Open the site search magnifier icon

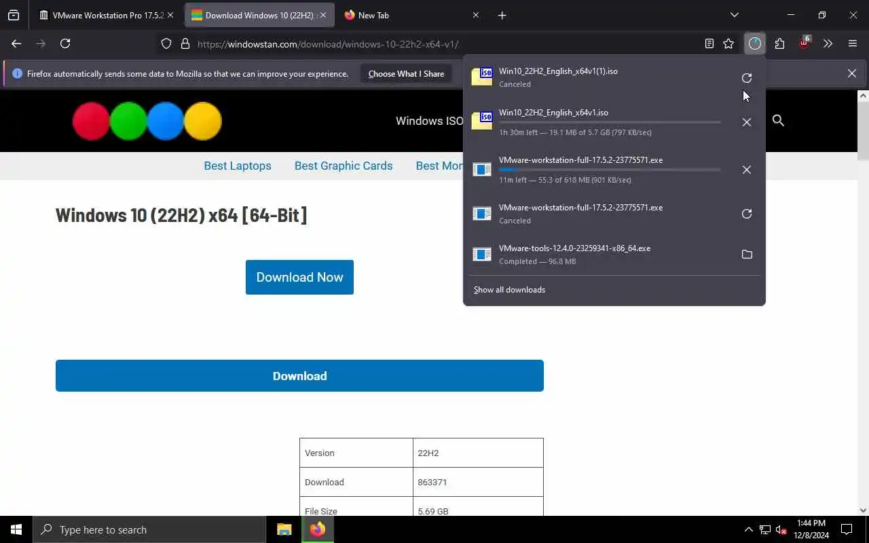click(x=778, y=121)
